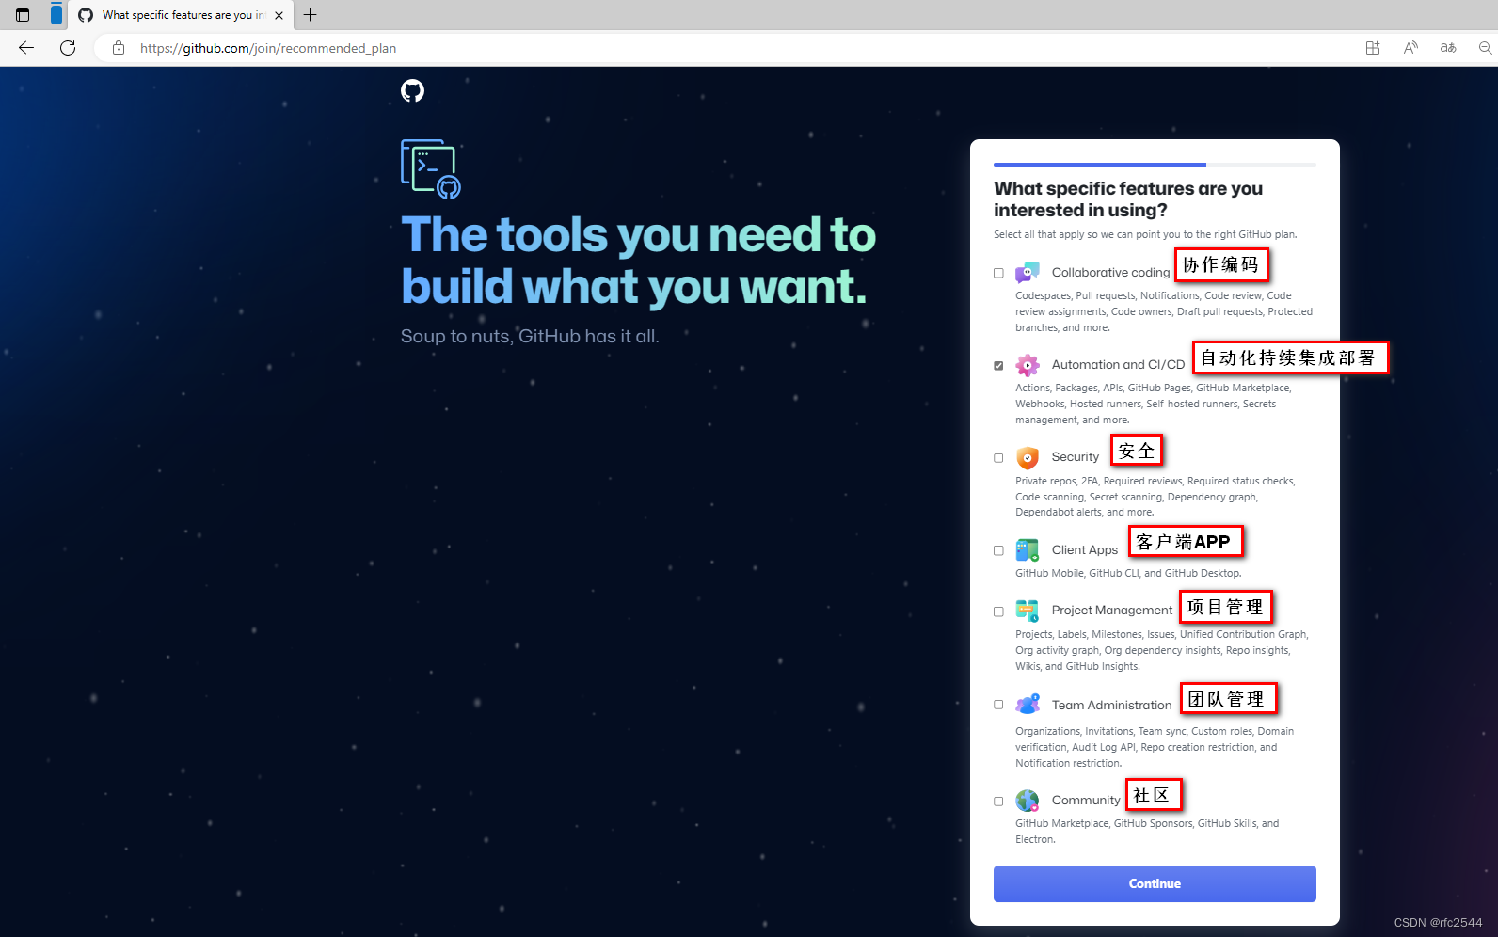This screenshot has width=1498, height=937.
Task: Click the GitHub Octocat logo on page
Action: point(412,90)
